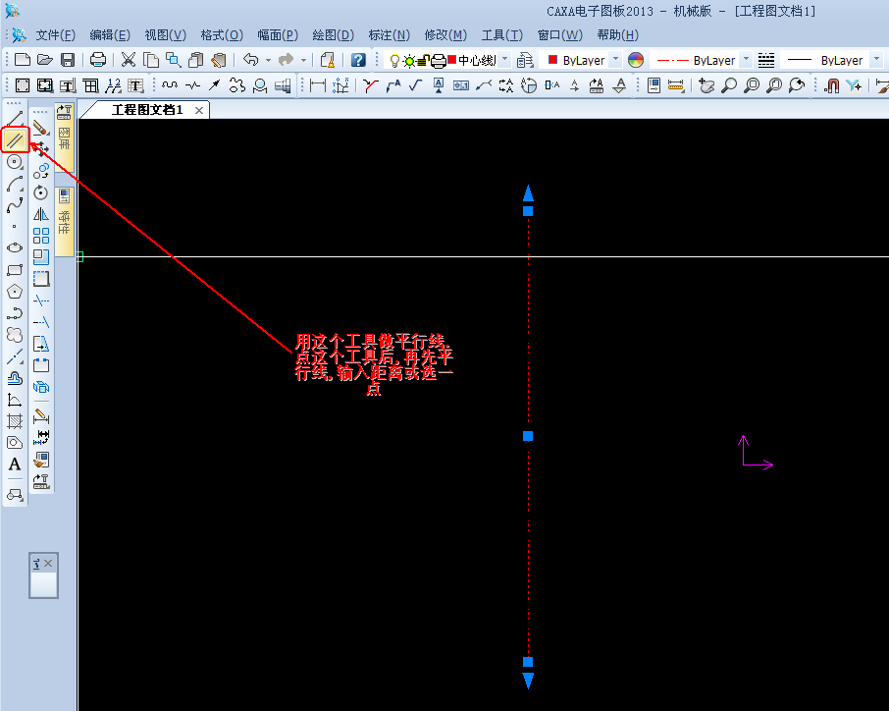
Task: Click the Cut scissors icon
Action: 129,60
